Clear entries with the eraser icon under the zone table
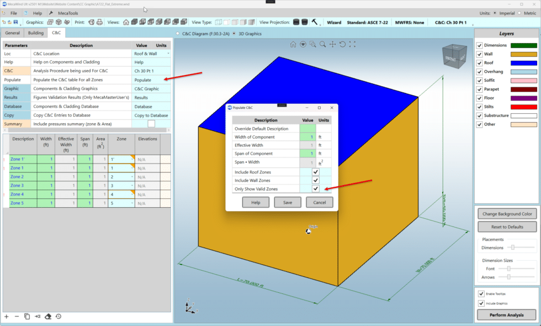The width and height of the screenshot is (541, 326). pyautogui.click(x=47, y=317)
